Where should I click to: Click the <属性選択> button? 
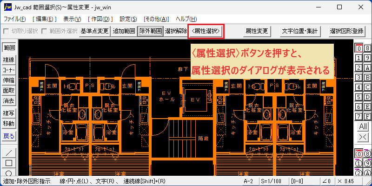click(x=206, y=31)
